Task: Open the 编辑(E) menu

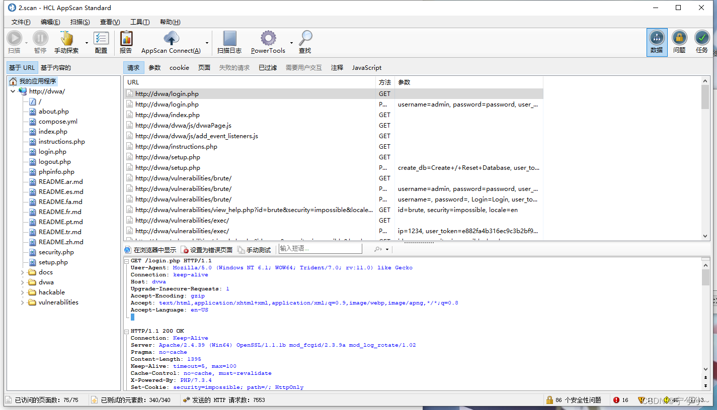Action: [x=50, y=22]
